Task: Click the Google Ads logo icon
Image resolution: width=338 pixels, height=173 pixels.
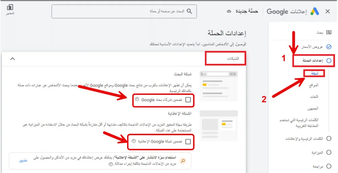Action: pos(315,12)
